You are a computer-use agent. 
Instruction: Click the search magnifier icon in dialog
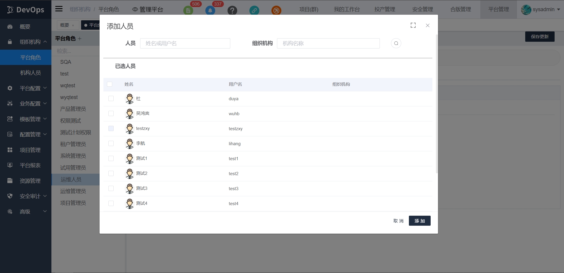396,43
